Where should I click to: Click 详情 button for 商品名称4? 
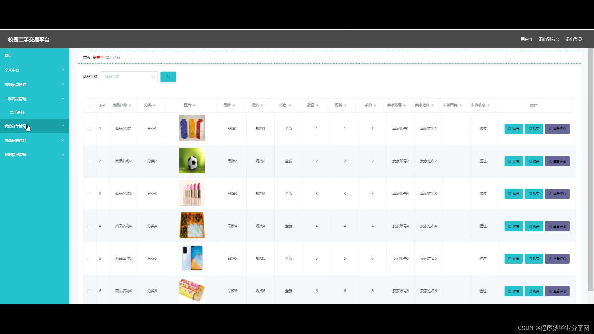(x=513, y=226)
